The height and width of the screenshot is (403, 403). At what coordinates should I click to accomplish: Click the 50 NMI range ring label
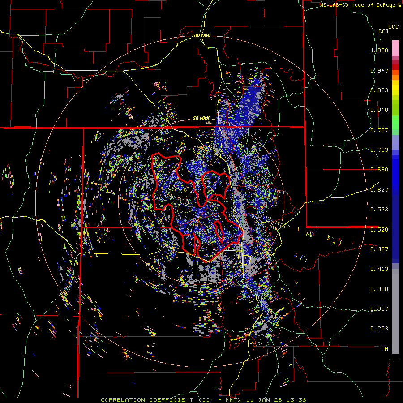201,119
